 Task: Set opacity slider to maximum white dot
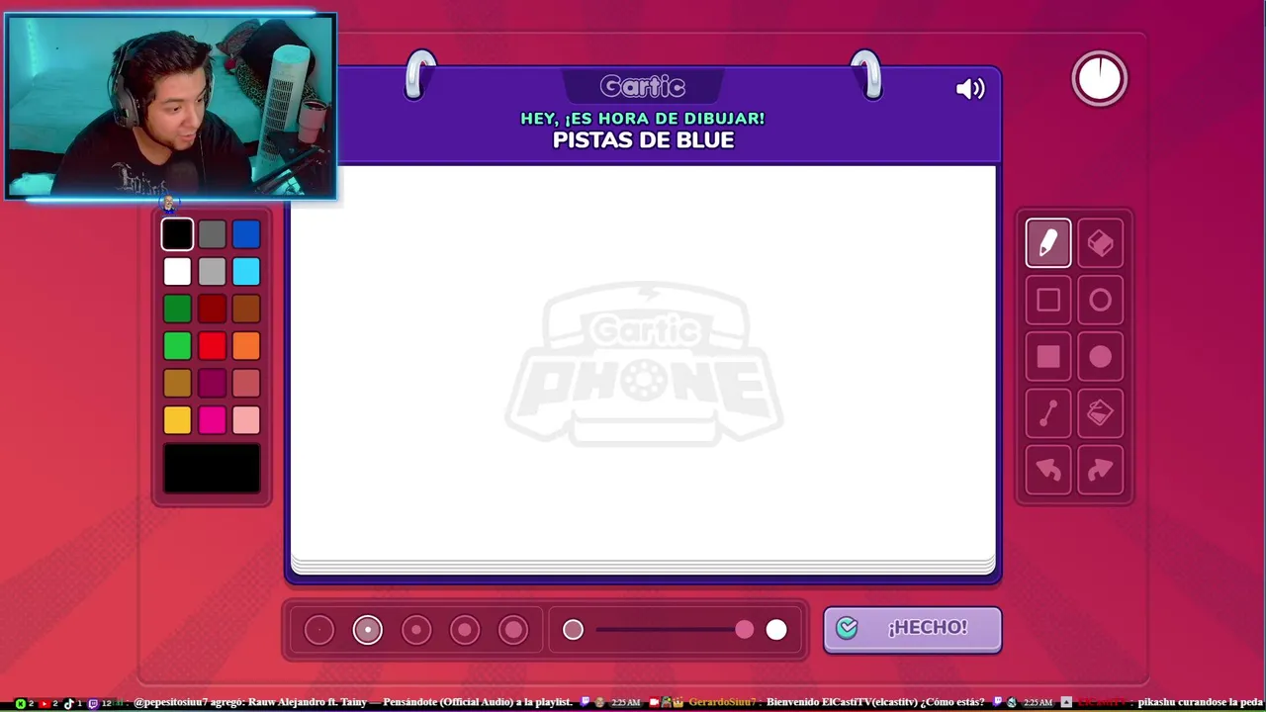click(776, 629)
